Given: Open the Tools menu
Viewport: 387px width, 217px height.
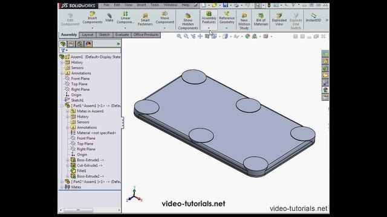Looking at the screenshot, I should pyautogui.click(x=155, y=5).
